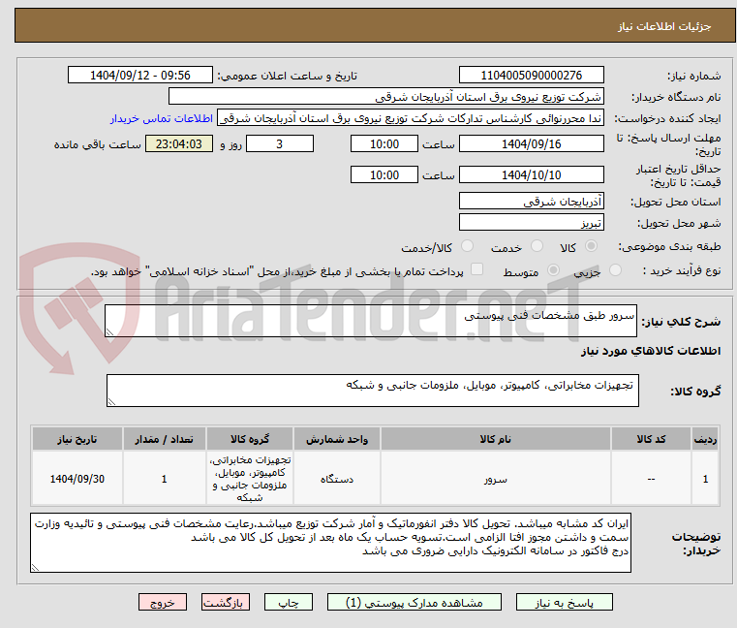The width and height of the screenshot is (737, 628).
Task: Click the goods group cell in سرور row
Action: tap(250, 479)
